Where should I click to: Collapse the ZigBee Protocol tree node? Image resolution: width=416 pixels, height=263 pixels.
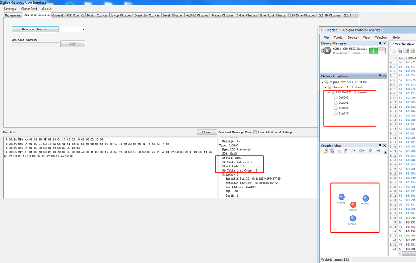pos(323,82)
